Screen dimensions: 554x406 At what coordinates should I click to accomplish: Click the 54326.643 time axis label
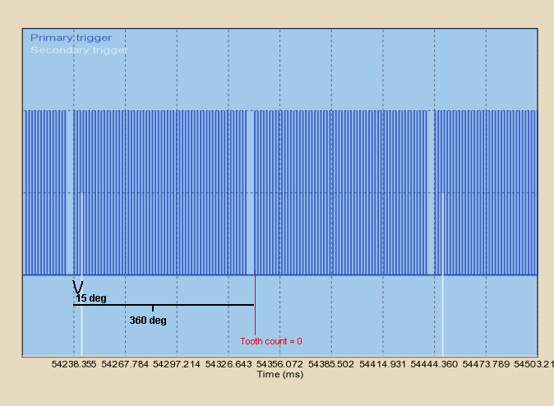coord(229,363)
